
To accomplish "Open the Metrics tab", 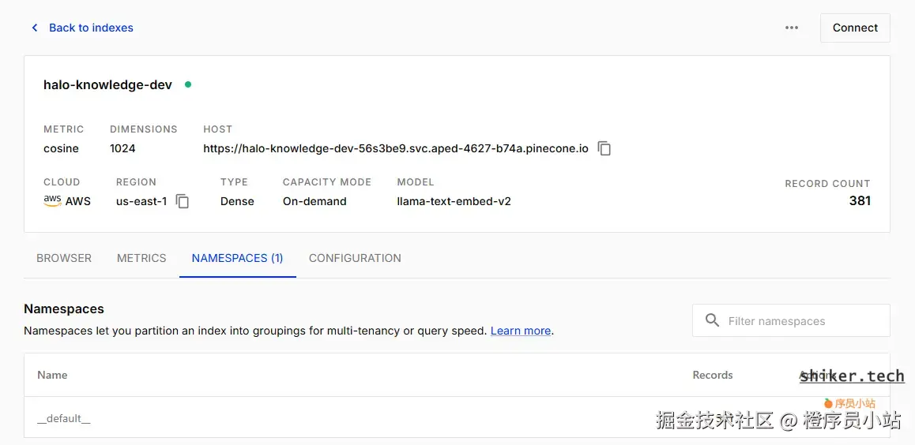I will tap(141, 258).
